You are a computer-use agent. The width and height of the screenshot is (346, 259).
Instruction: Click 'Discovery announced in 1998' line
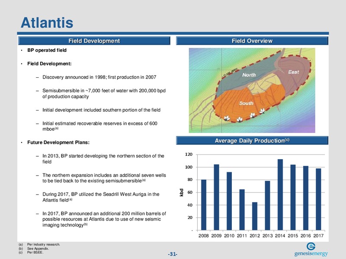(99, 77)
